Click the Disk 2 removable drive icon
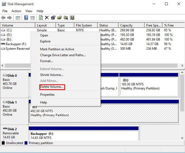Image resolution: width=185 pixels, height=153 pixels. [x=5, y=128]
